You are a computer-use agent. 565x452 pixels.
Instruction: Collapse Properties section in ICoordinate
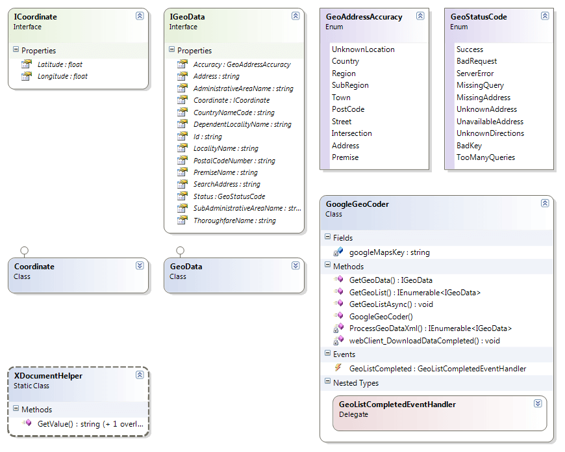(x=16, y=49)
